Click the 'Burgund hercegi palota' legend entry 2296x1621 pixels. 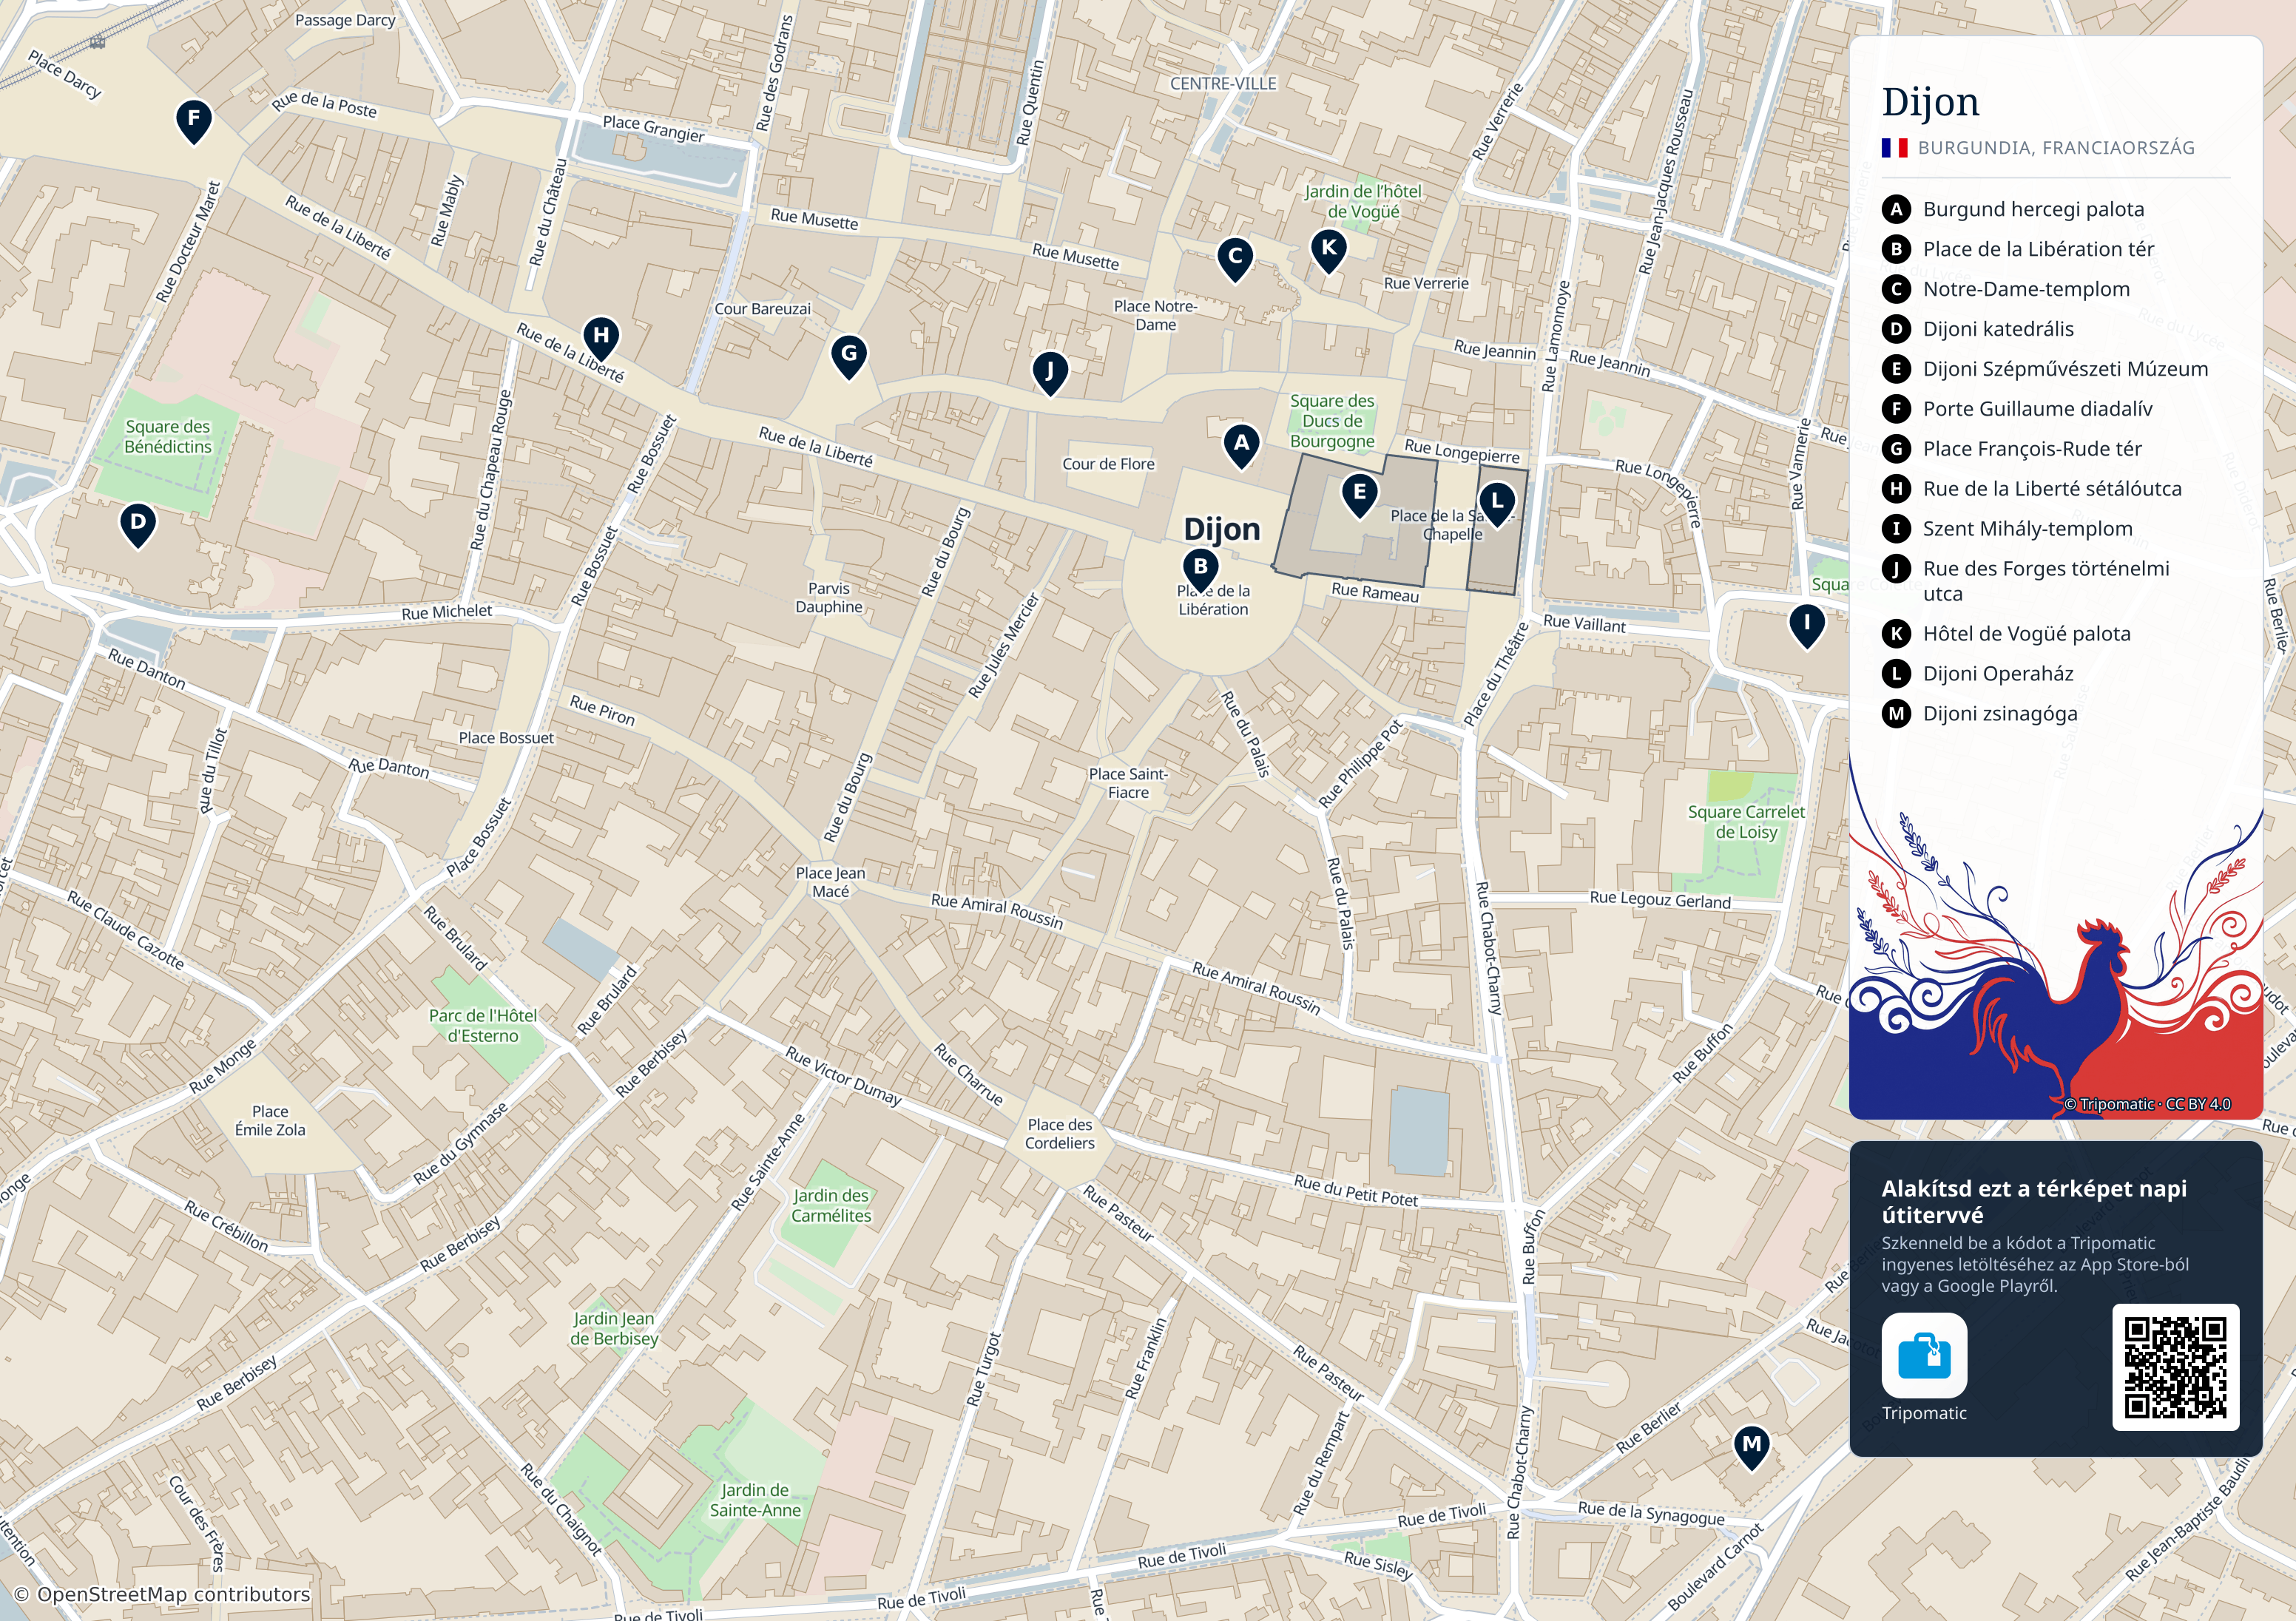coord(2033,209)
